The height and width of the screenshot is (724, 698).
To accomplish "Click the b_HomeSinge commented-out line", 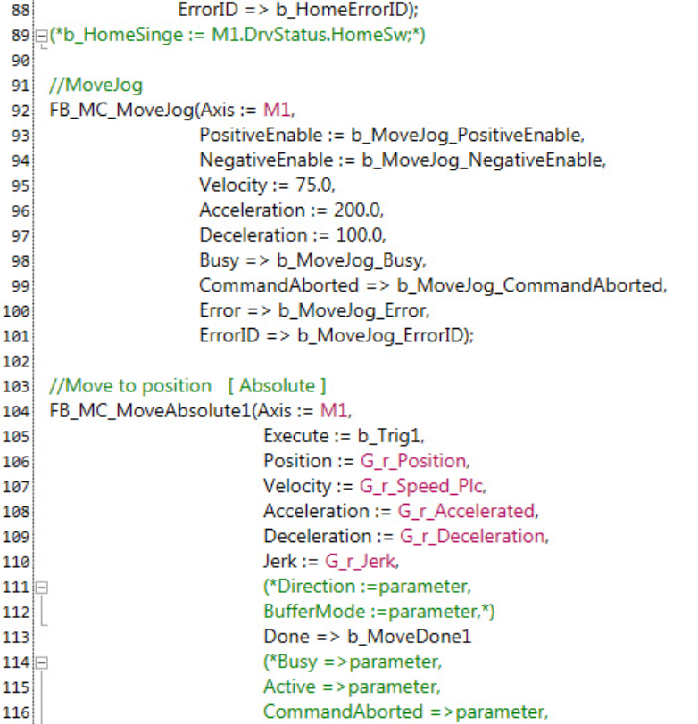I will 237,35.
